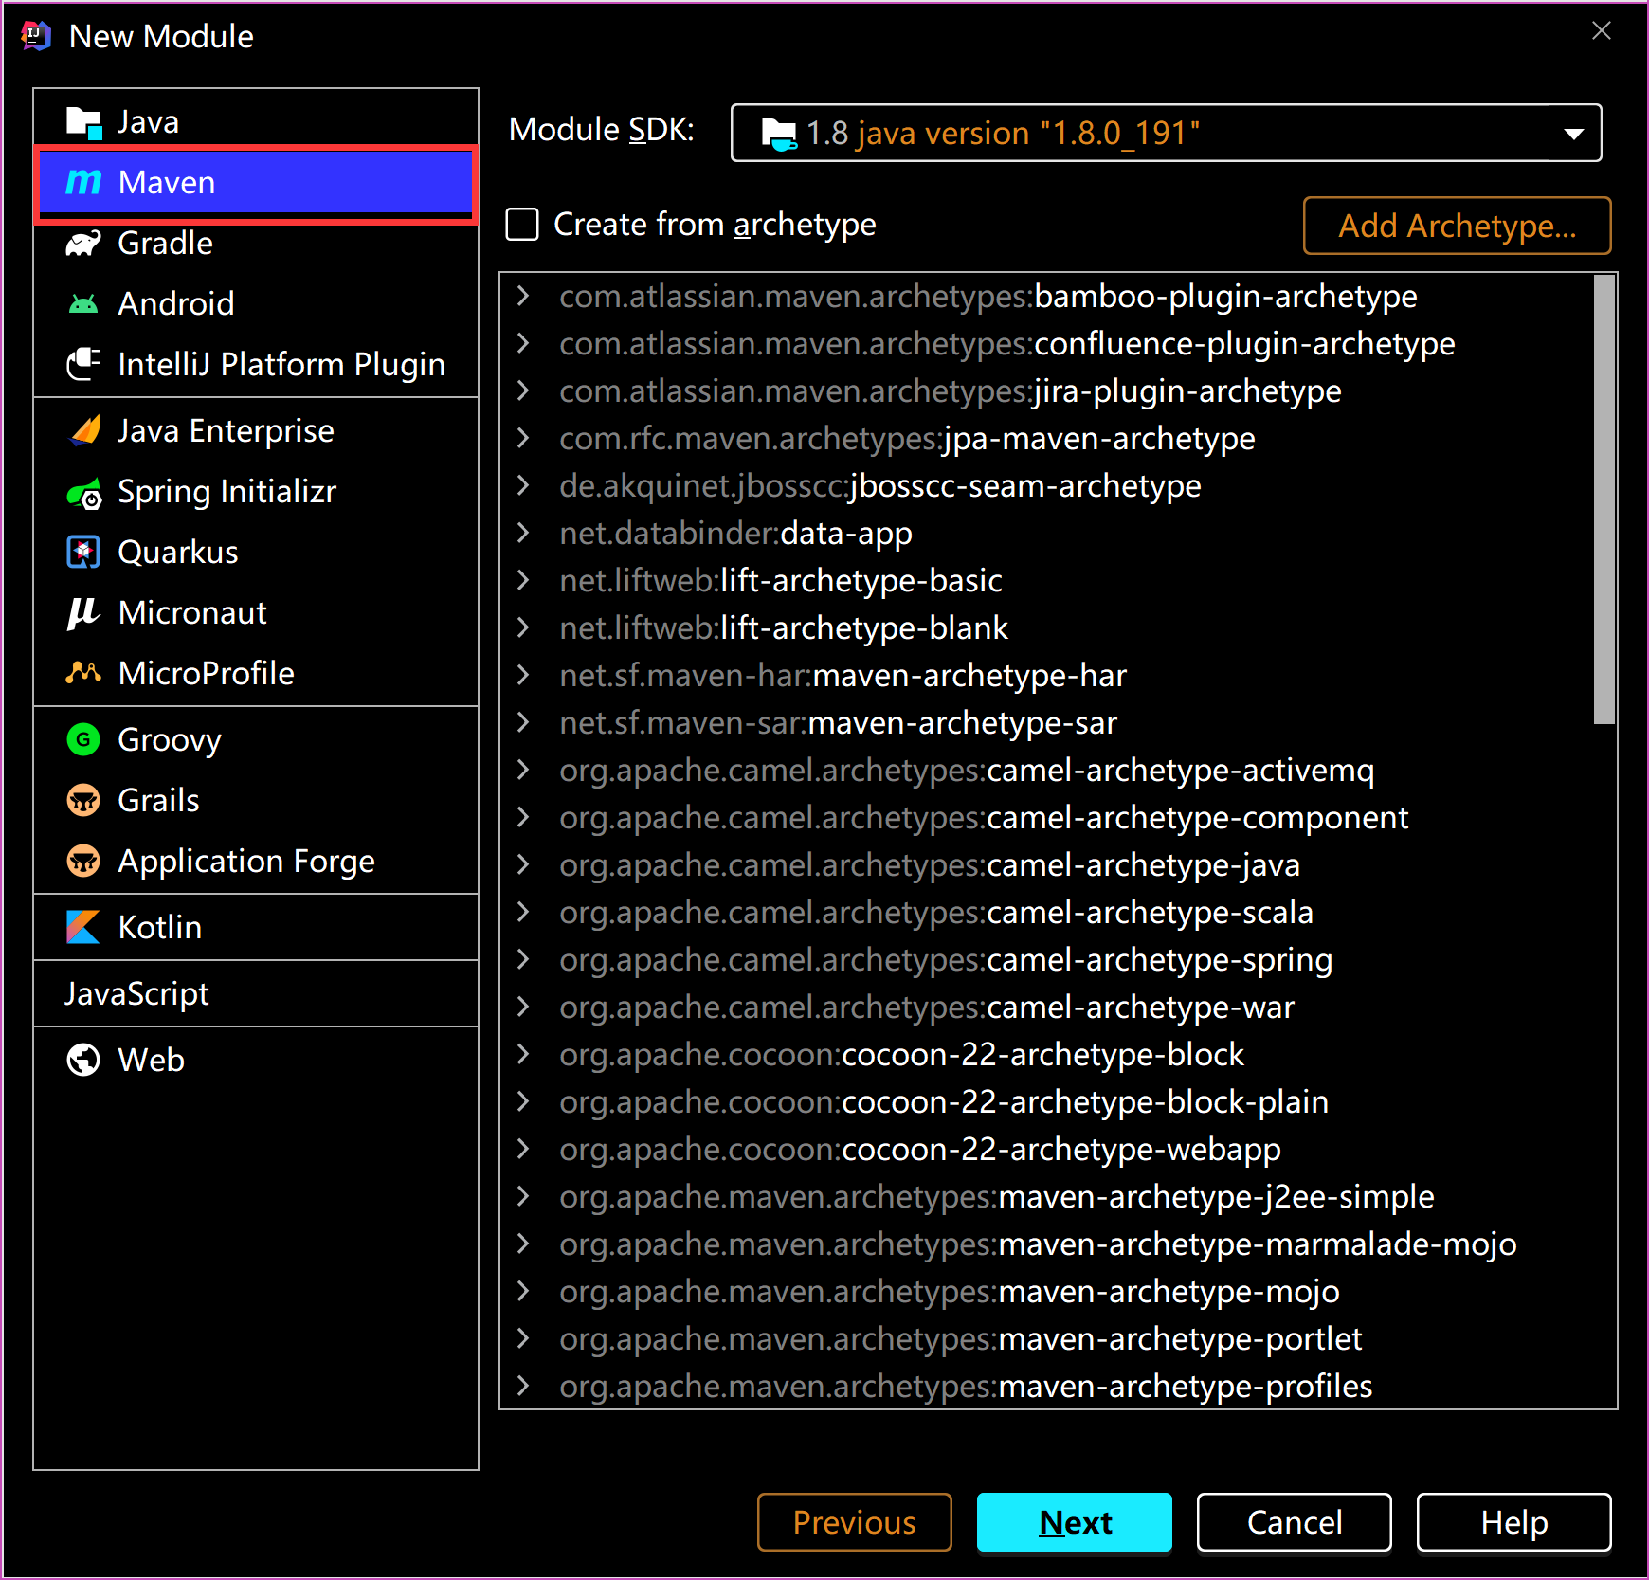Click the Gradle elephant icon
The image size is (1649, 1580).
83,244
